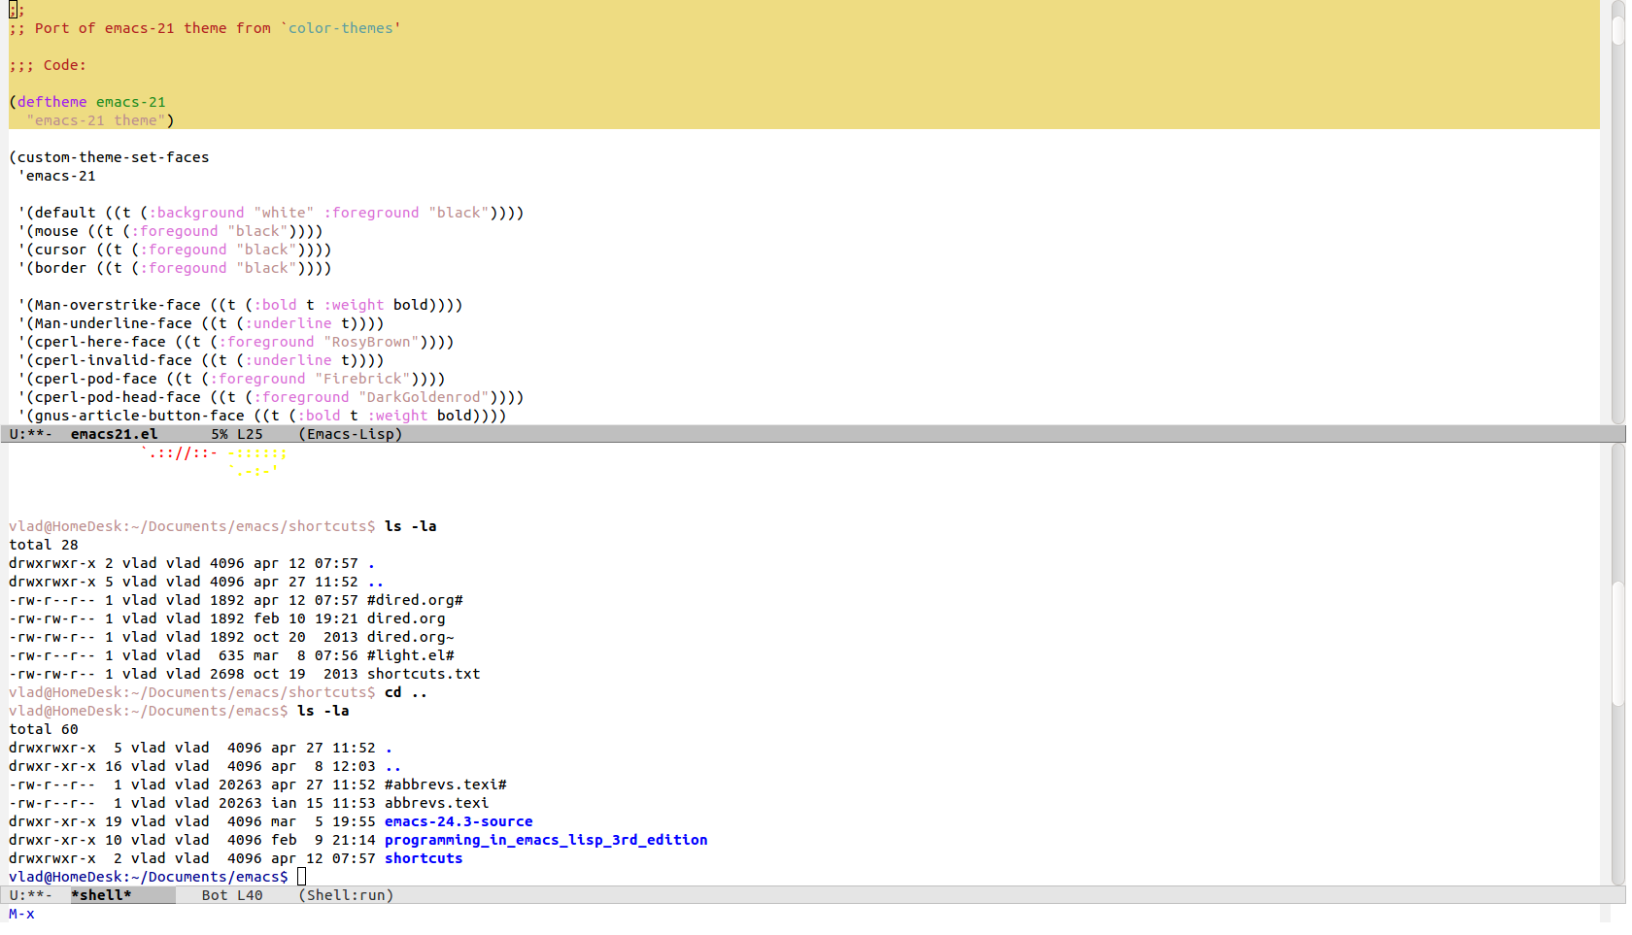Click the 'total 60' output line
1632x935 pixels.
(x=44, y=729)
